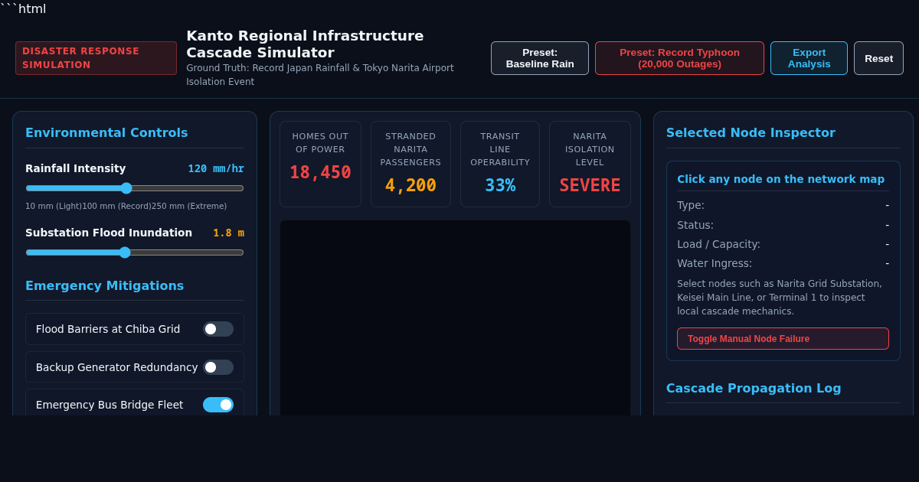Adjust the Rainfall Intensity slider
Viewport: 919px width, 482px height.
coord(135,188)
